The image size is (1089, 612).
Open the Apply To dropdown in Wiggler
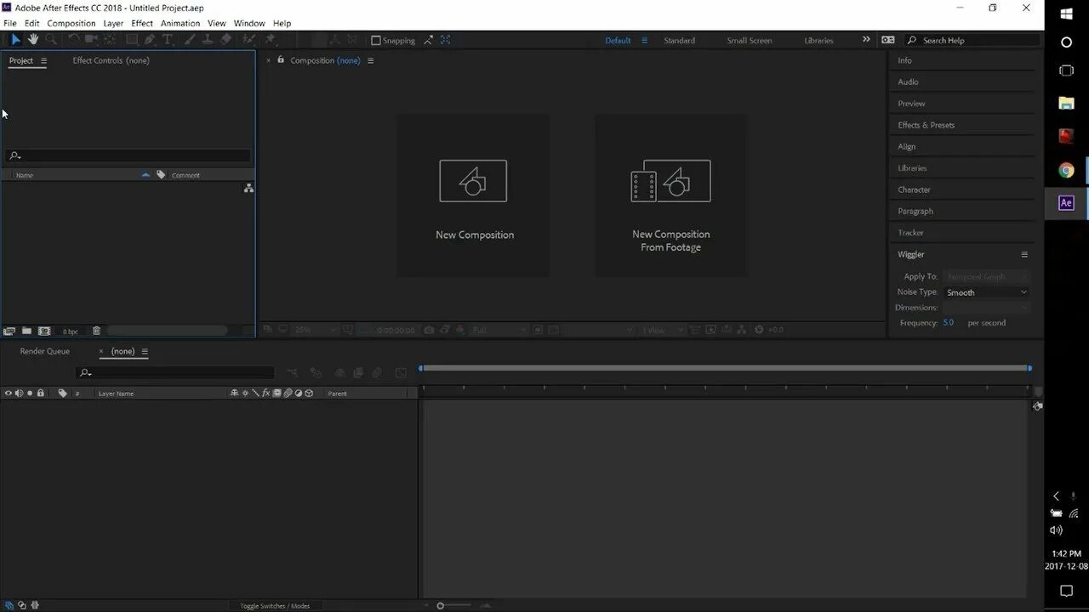(x=986, y=276)
